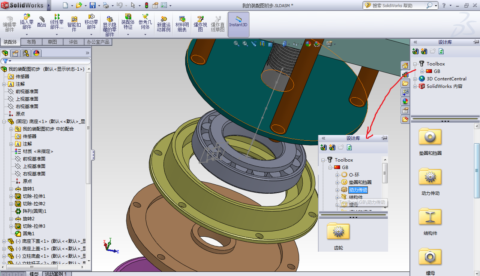
Task: Click the Zoom to Area view icon
Action: pyautogui.click(x=245, y=44)
